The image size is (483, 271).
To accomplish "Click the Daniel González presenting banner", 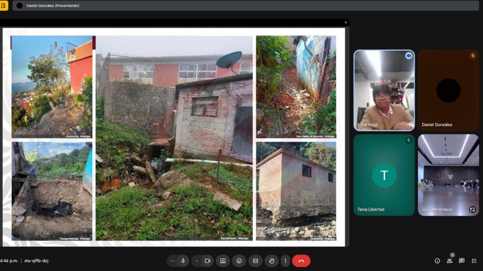I will 53,6.
